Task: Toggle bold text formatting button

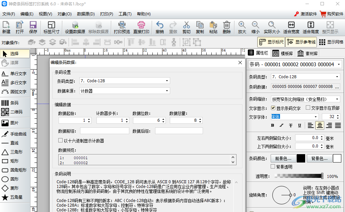Action: (x=273, y=125)
